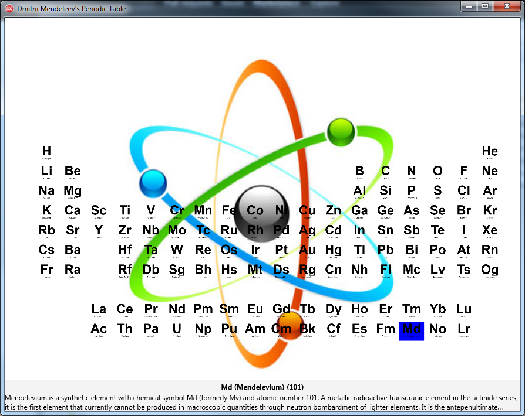Select the Zn element
Image resolution: width=525 pixels, height=416 pixels.
click(334, 211)
